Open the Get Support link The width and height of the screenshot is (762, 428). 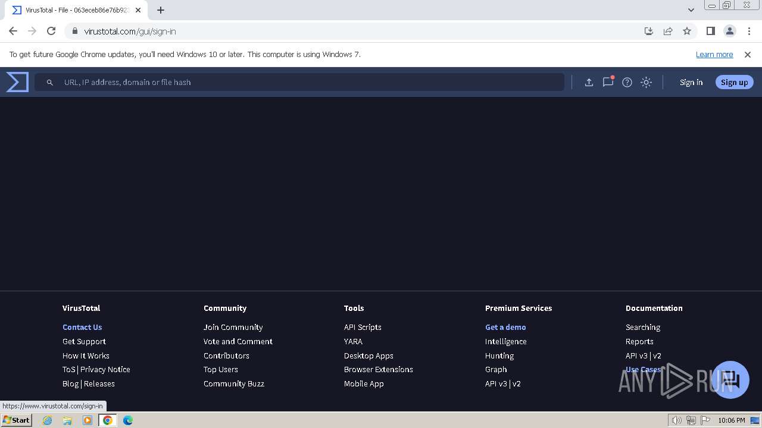84,341
